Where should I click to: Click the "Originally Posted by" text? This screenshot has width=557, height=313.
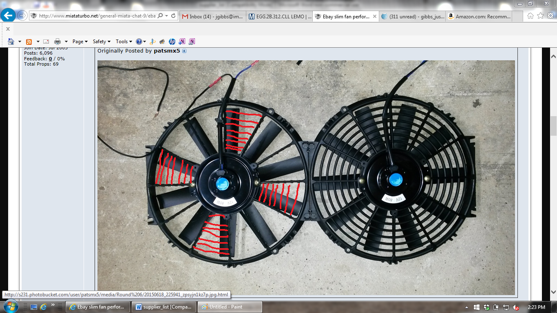pyautogui.click(x=125, y=51)
